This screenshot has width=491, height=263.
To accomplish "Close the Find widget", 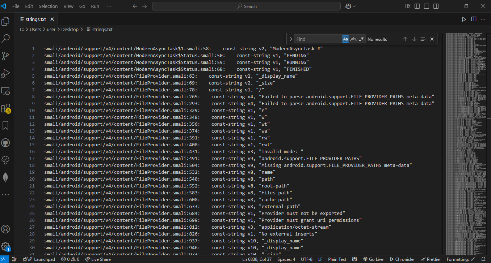I will (x=432, y=39).
